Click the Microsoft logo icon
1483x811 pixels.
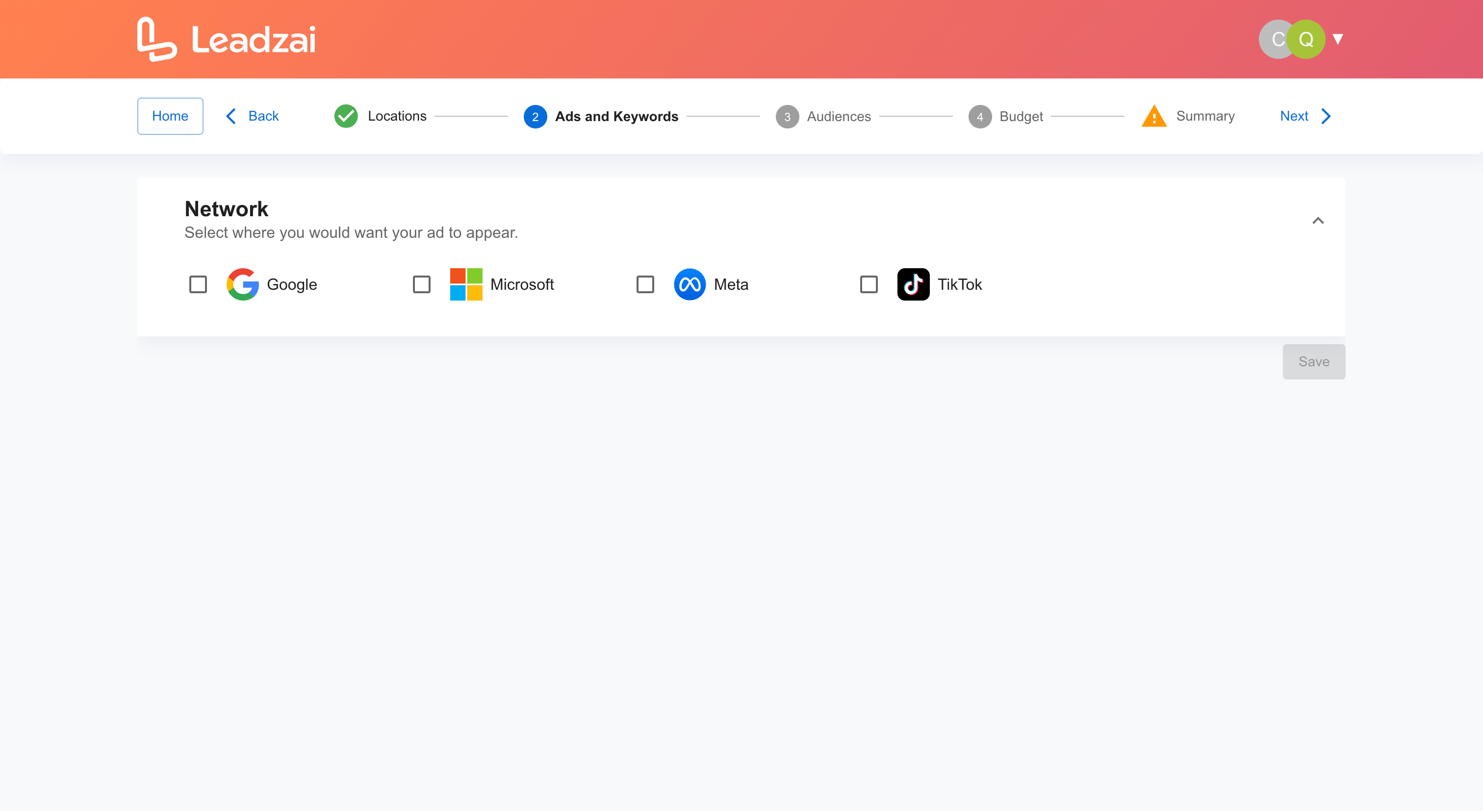coord(466,284)
